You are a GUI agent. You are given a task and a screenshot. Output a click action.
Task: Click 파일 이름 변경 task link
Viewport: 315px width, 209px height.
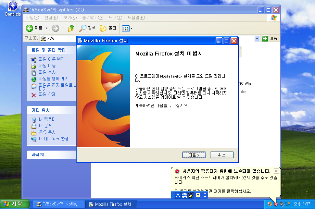pyautogui.click(x=52, y=59)
